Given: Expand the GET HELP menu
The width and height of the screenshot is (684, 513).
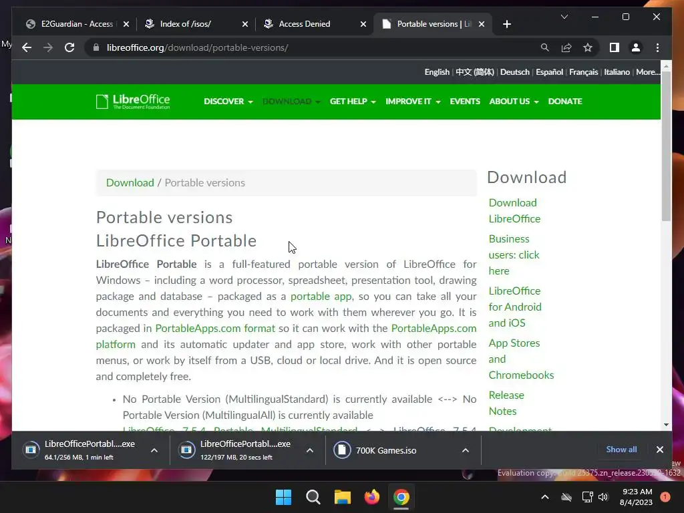Looking at the screenshot, I should (x=353, y=102).
